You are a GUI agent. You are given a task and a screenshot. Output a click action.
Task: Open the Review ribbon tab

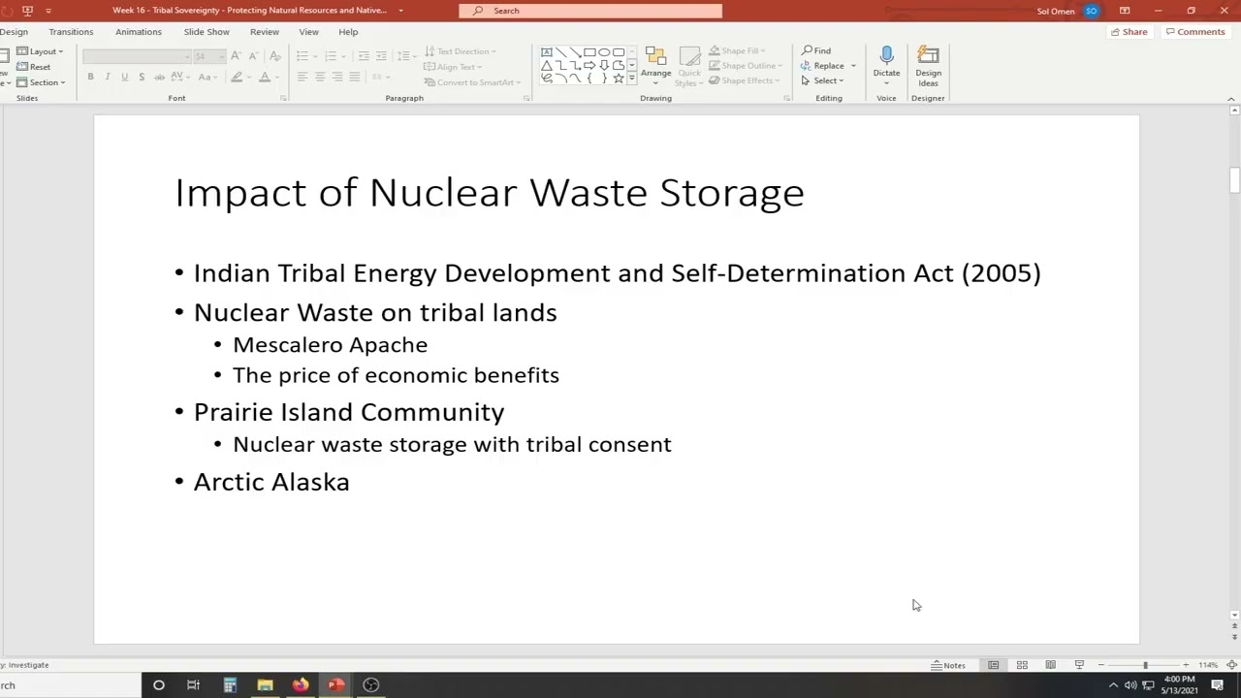(x=265, y=32)
